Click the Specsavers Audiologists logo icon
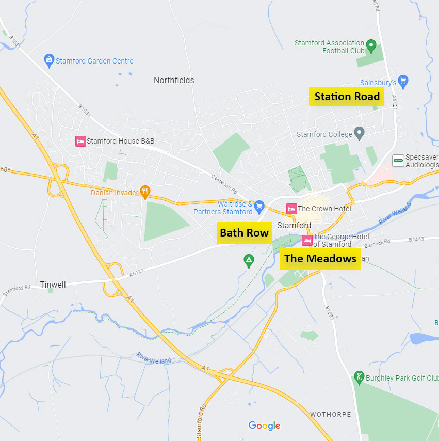Image resolution: width=439 pixels, height=441 pixels. tap(398, 161)
